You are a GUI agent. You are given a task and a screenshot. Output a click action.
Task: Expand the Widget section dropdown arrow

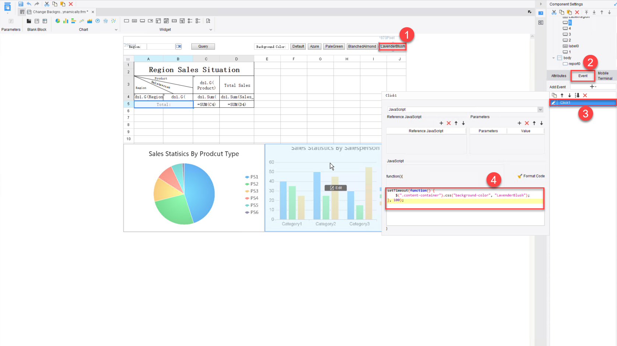coord(210,29)
